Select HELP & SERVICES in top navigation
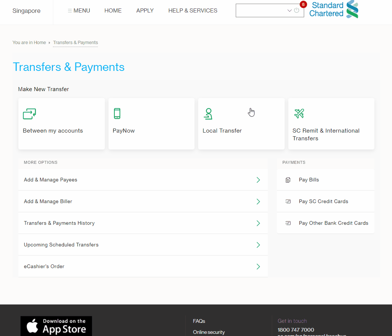 pos(193,11)
